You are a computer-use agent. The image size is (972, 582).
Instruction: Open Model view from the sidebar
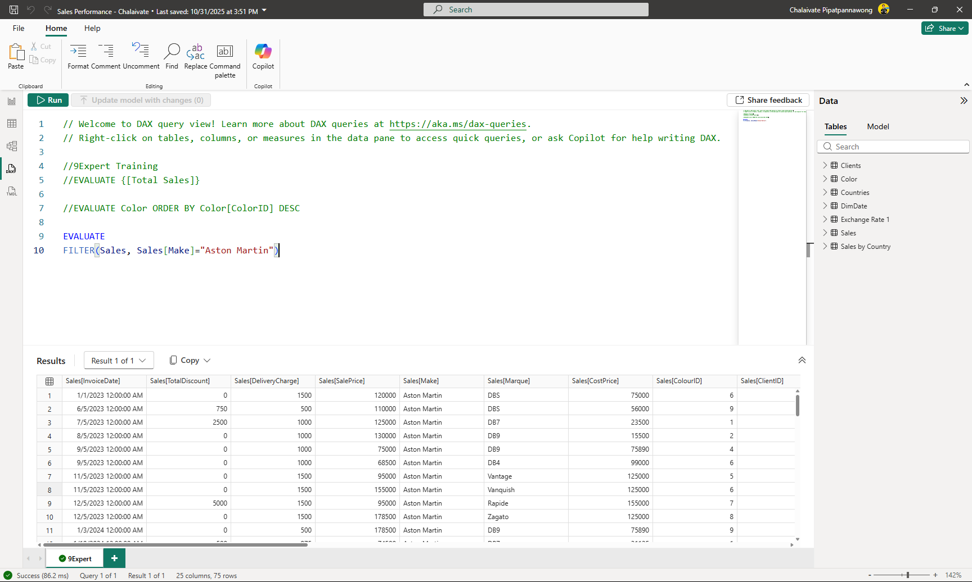[11, 145]
